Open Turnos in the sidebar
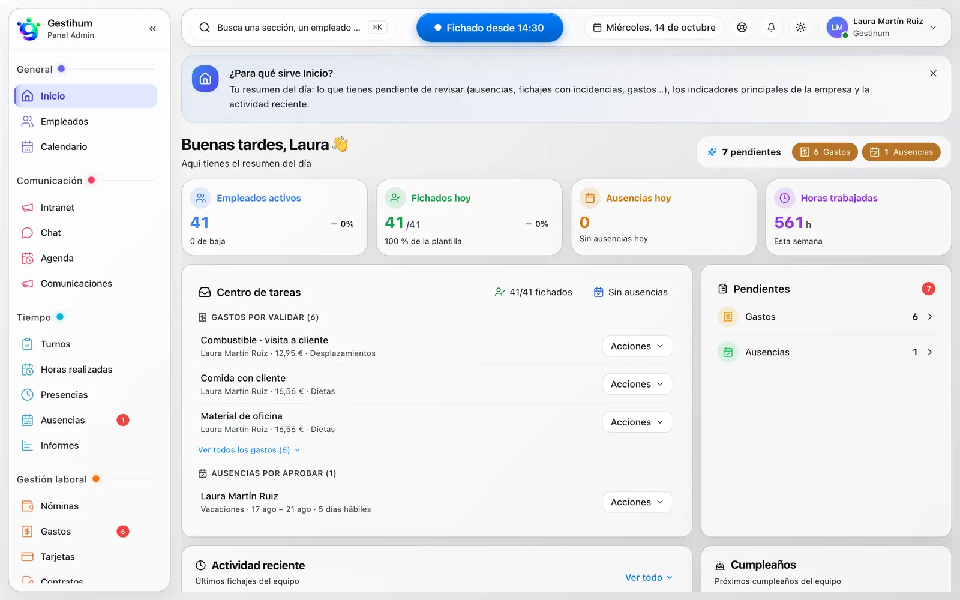 pos(86,344)
